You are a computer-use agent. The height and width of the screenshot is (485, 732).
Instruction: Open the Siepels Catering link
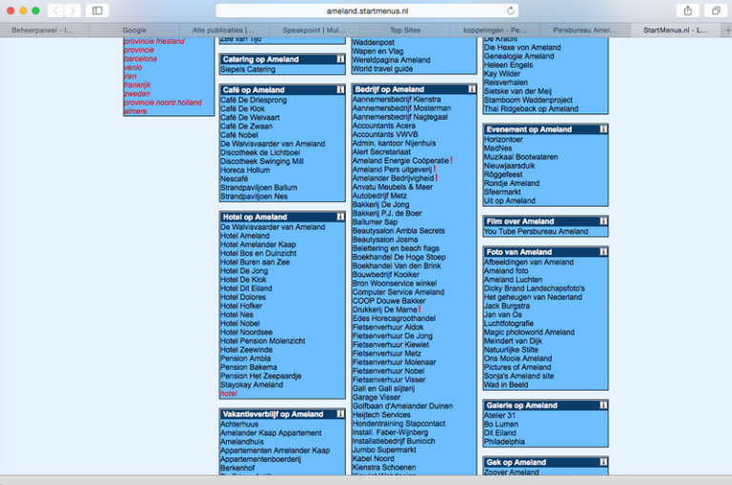(248, 70)
